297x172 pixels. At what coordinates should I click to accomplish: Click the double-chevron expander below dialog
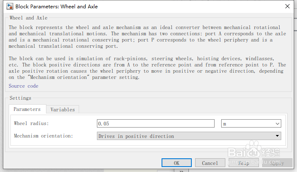[x=181, y=170]
